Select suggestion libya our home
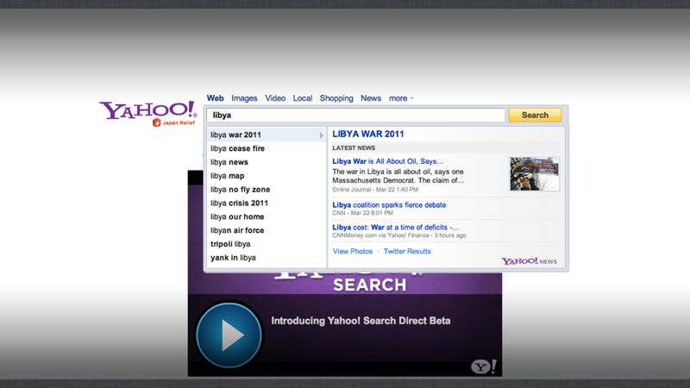Screen dimensions: 690x388 267,216
